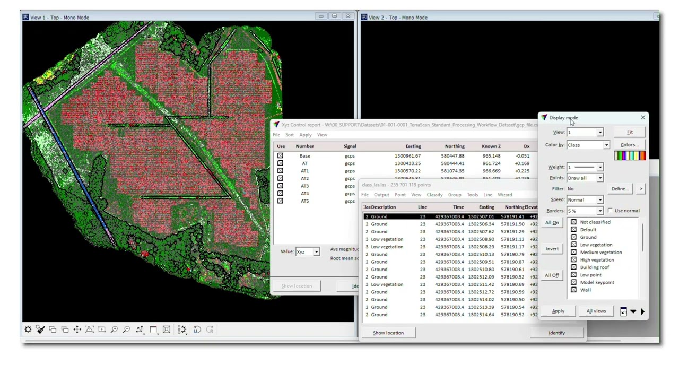Screen dimensions: 679x382
Task: Open the Speed Normal dropdown
Action: point(600,200)
